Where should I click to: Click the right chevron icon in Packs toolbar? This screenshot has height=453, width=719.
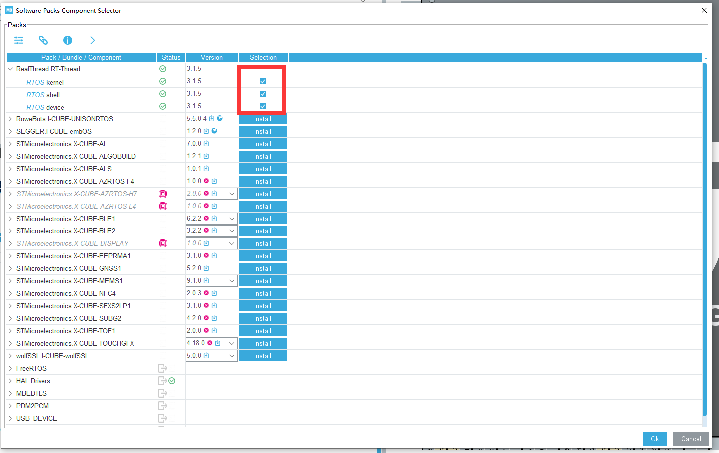(92, 40)
